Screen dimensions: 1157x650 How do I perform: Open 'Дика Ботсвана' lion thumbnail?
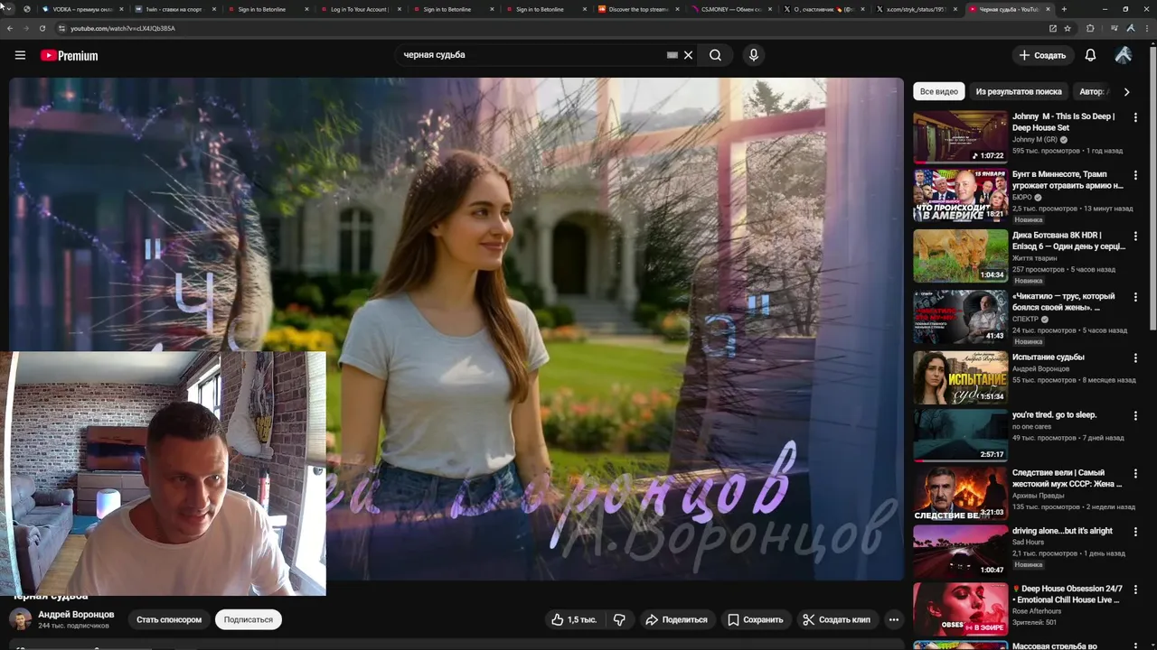click(x=960, y=255)
